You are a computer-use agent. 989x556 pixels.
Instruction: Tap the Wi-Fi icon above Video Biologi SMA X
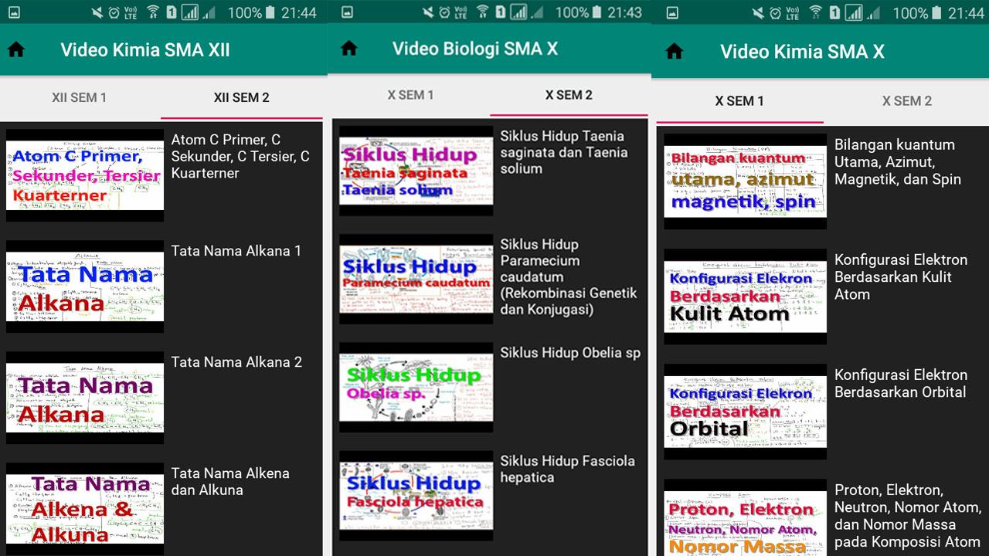pyautogui.click(x=483, y=12)
